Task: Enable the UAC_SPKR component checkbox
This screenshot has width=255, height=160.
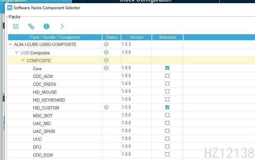Action: 167,131
